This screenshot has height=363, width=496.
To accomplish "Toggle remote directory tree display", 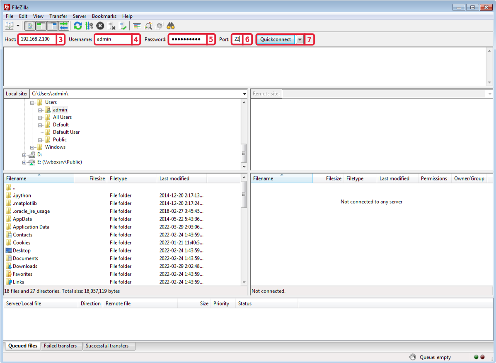I will click(x=52, y=26).
